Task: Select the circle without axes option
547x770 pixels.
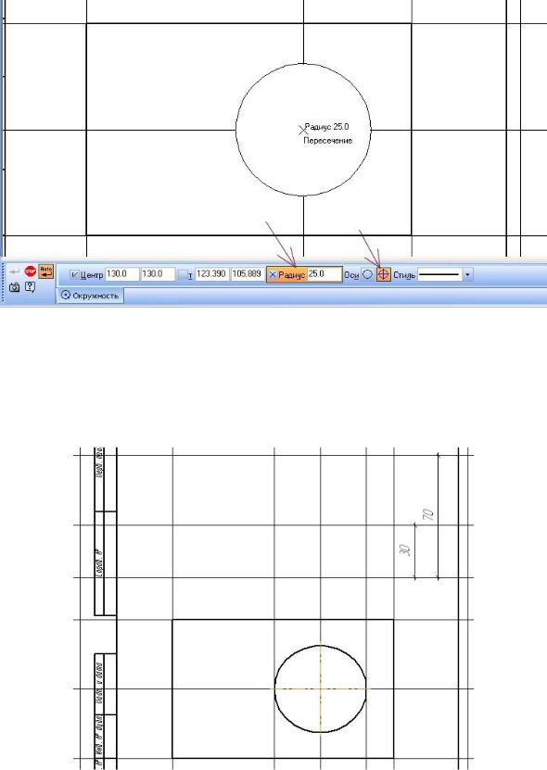Action: (367, 274)
